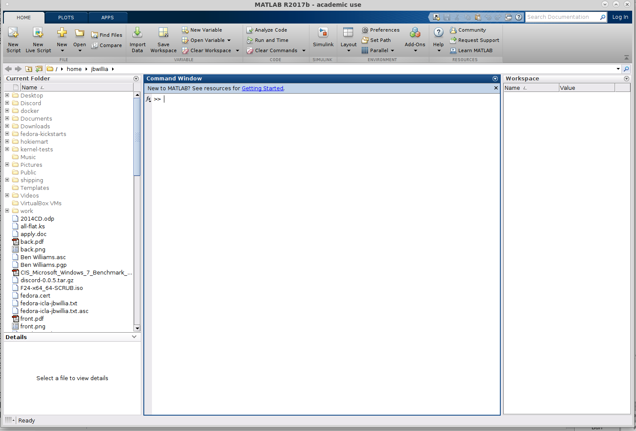This screenshot has width=636, height=431.
Task: Create a New Live Script
Action: point(38,40)
